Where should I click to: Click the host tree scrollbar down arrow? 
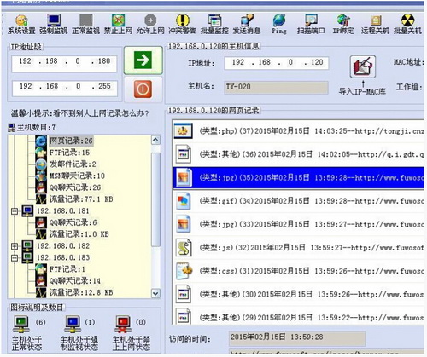pos(155,293)
